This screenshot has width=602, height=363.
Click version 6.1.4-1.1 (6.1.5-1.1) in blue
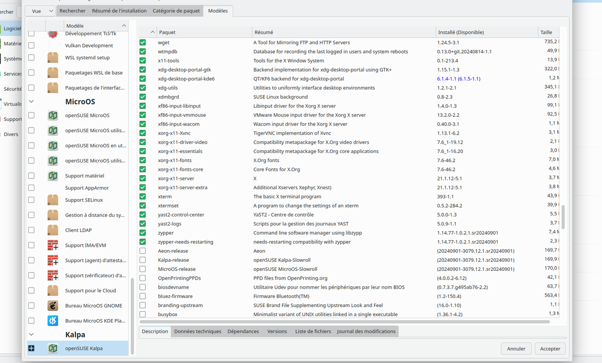click(459, 79)
